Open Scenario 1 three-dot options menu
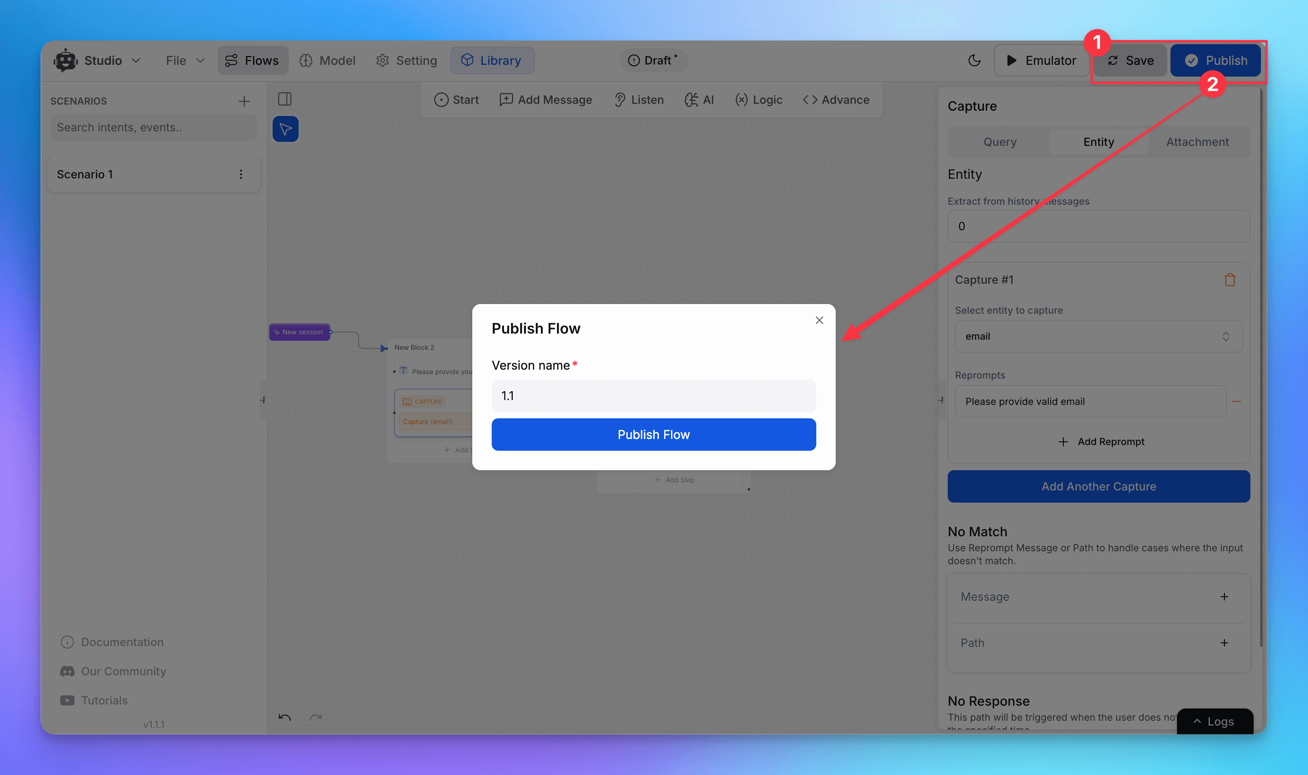 [x=241, y=174]
